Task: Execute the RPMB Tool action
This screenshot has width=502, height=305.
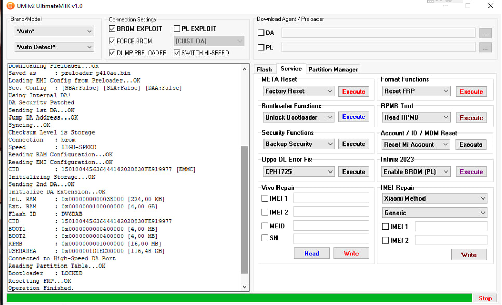Action: [x=471, y=118]
